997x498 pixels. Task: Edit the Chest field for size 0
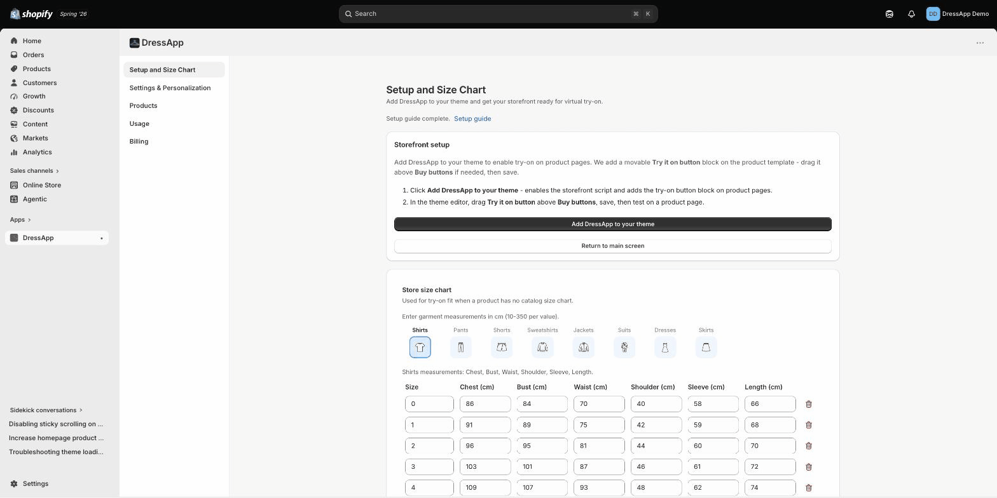pos(485,404)
